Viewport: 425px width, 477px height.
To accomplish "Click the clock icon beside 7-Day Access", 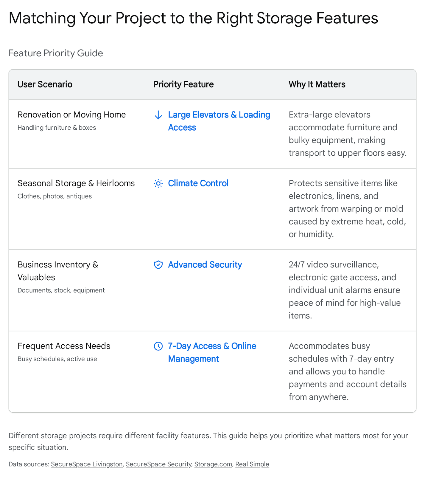I will pyautogui.click(x=158, y=346).
